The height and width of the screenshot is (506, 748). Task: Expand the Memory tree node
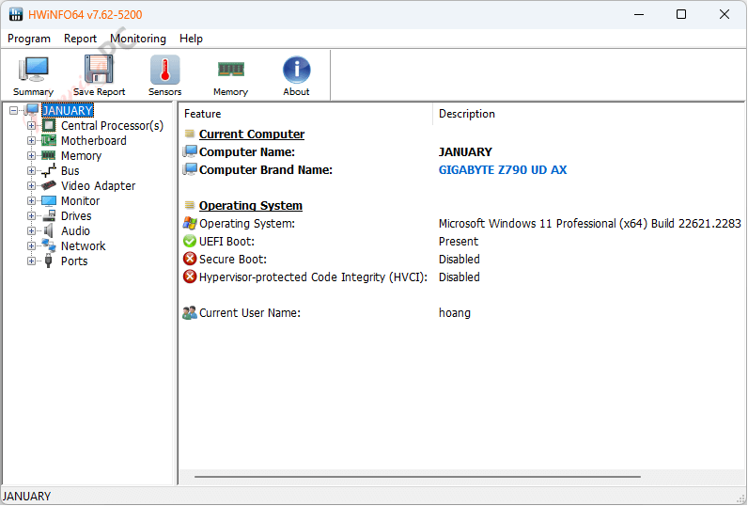click(32, 155)
